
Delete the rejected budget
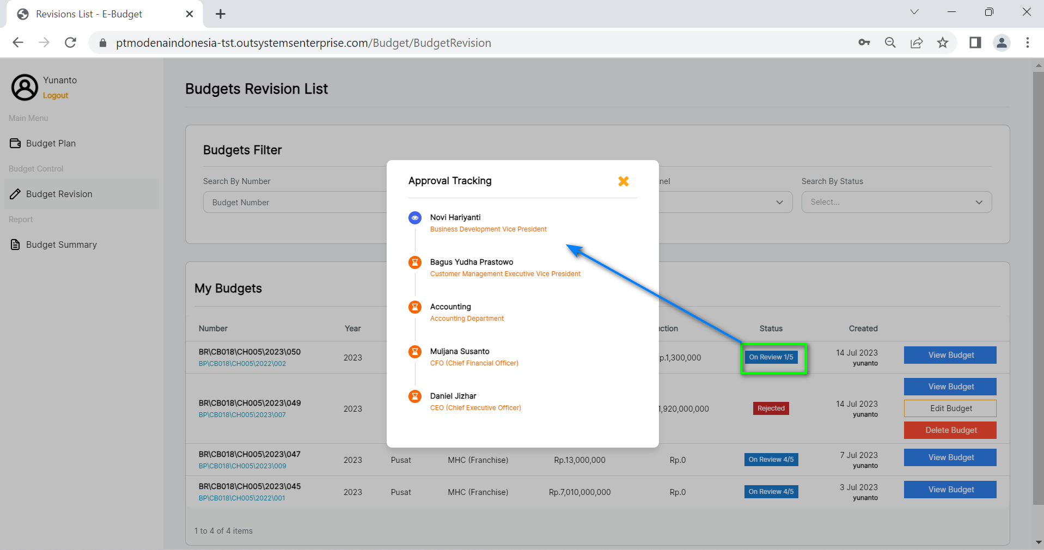(950, 430)
